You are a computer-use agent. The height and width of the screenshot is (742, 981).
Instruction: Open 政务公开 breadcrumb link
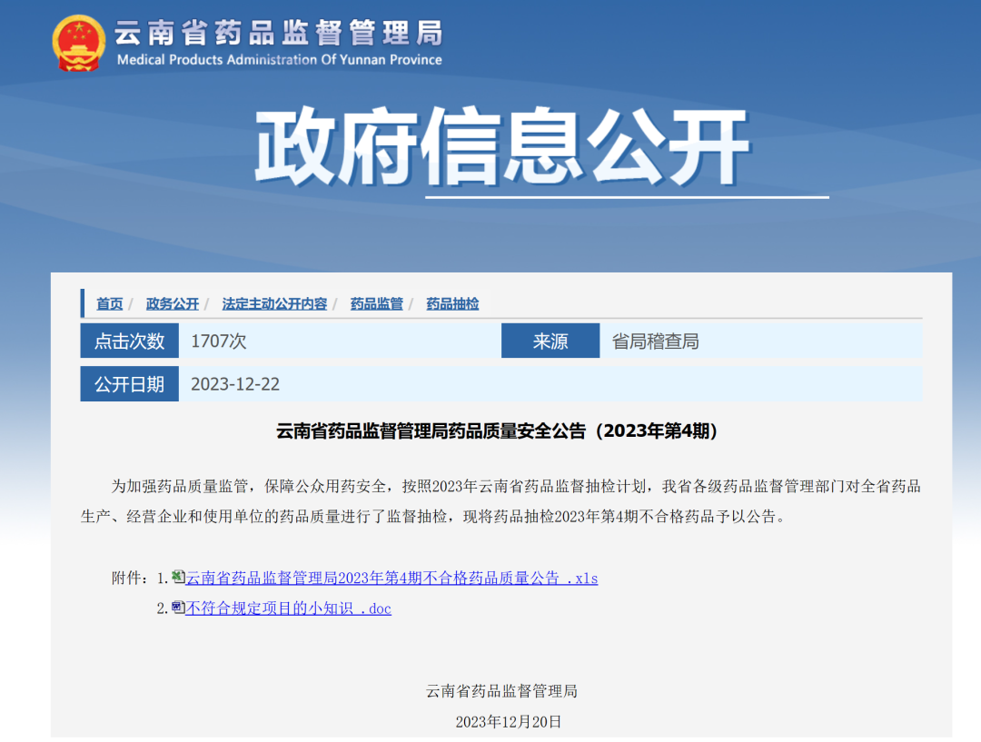(x=172, y=304)
